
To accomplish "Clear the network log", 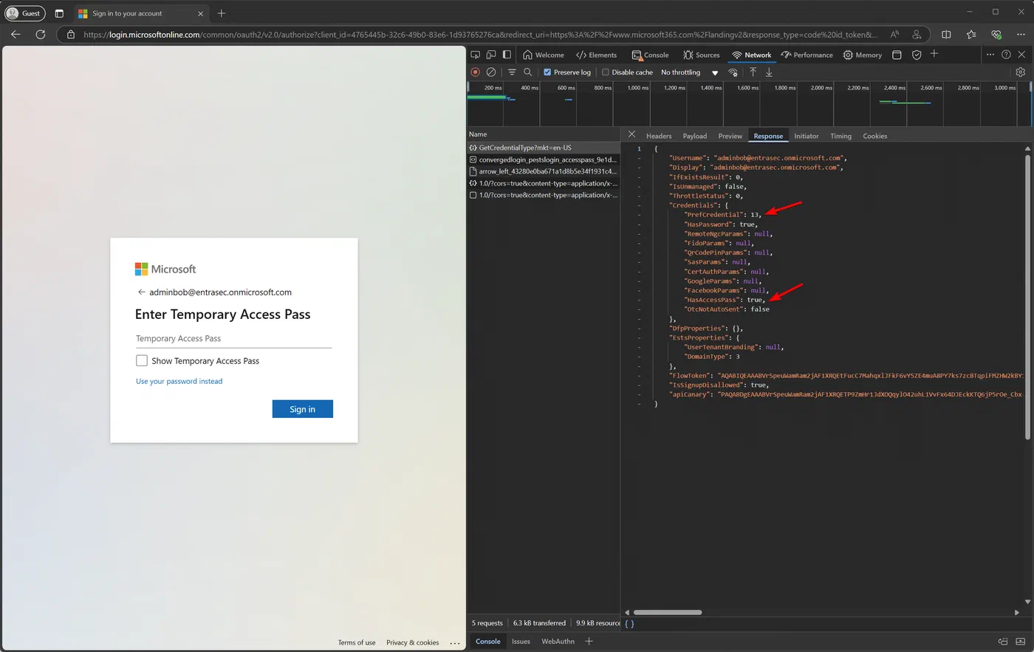I will click(x=491, y=72).
